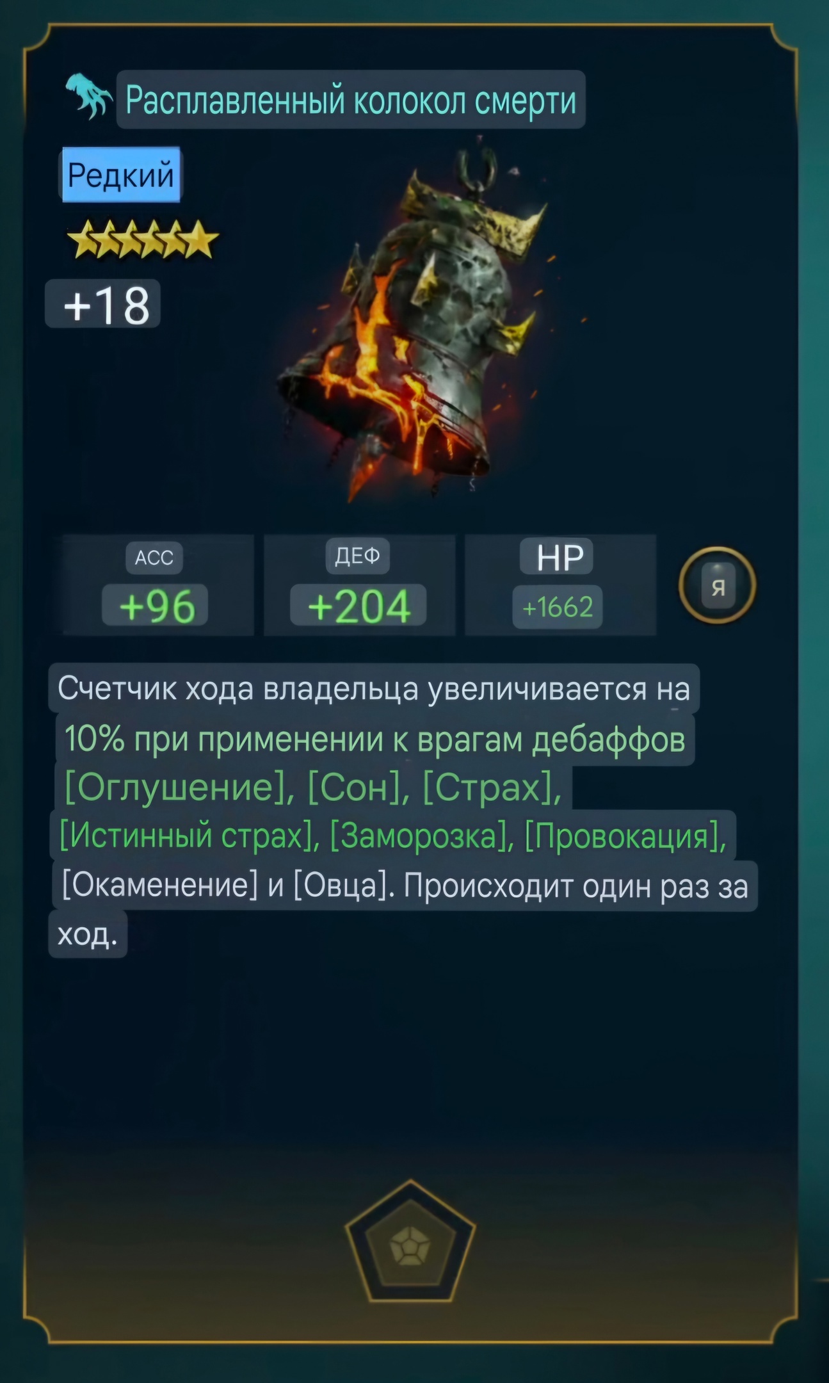Tap the [Окаменение] debuff keyword
The height and width of the screenshot is (1383, 829).
(159, 886)
